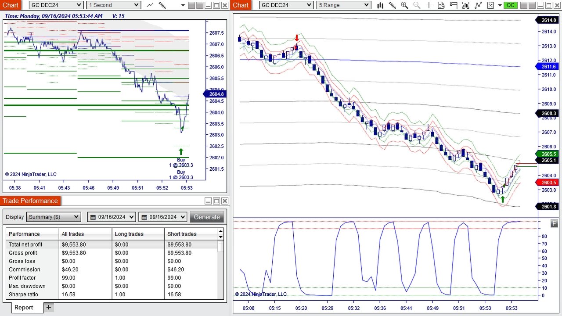Select the Profit factor row label

point(22,278)
